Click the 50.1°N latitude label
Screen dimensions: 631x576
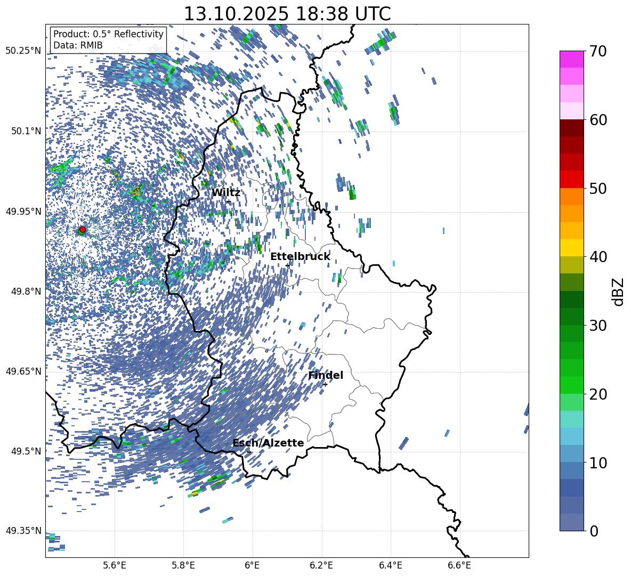pos(26,131)
